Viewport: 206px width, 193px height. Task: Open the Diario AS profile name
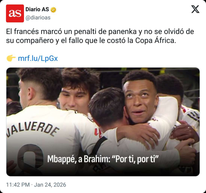click(x=37, y=9)
